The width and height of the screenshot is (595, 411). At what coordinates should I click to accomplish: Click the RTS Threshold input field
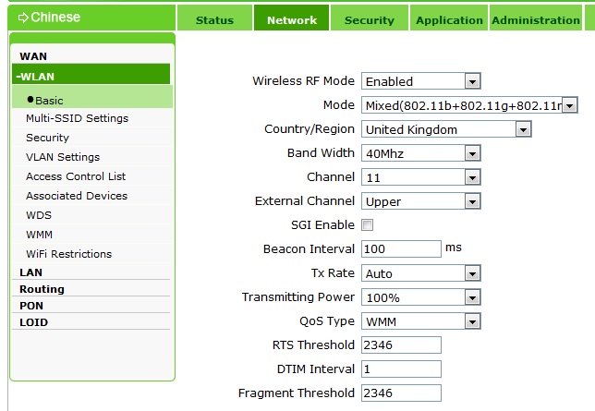pos(401,345)
